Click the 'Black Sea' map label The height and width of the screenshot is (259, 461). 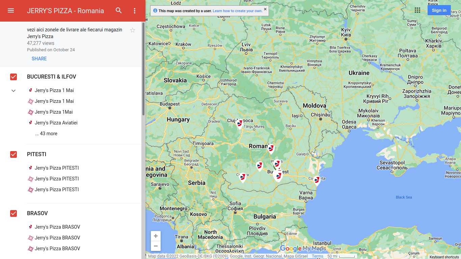404,197
